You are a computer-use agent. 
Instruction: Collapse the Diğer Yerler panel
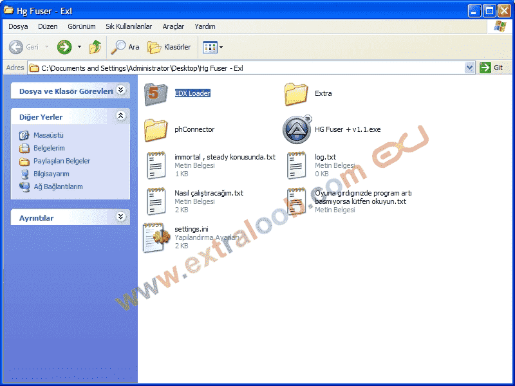click(x=121, y=116)
